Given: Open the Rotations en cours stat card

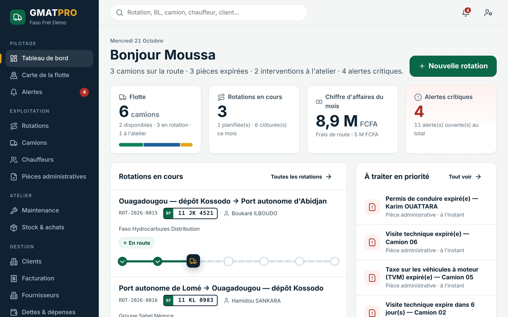Looking at the screenshot, I should click(254, 120).
